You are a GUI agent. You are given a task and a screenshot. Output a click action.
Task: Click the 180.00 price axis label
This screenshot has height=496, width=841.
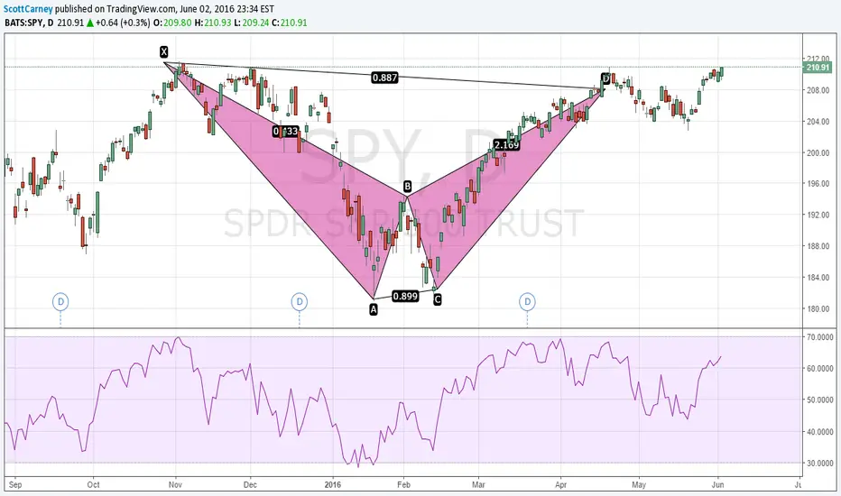tap(818, 308)
